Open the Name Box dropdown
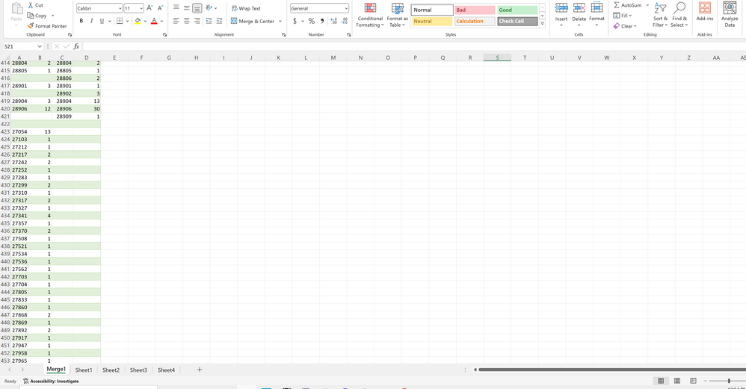Image resolution: width=746 pixels, height=389 pixels. (40, 46)
